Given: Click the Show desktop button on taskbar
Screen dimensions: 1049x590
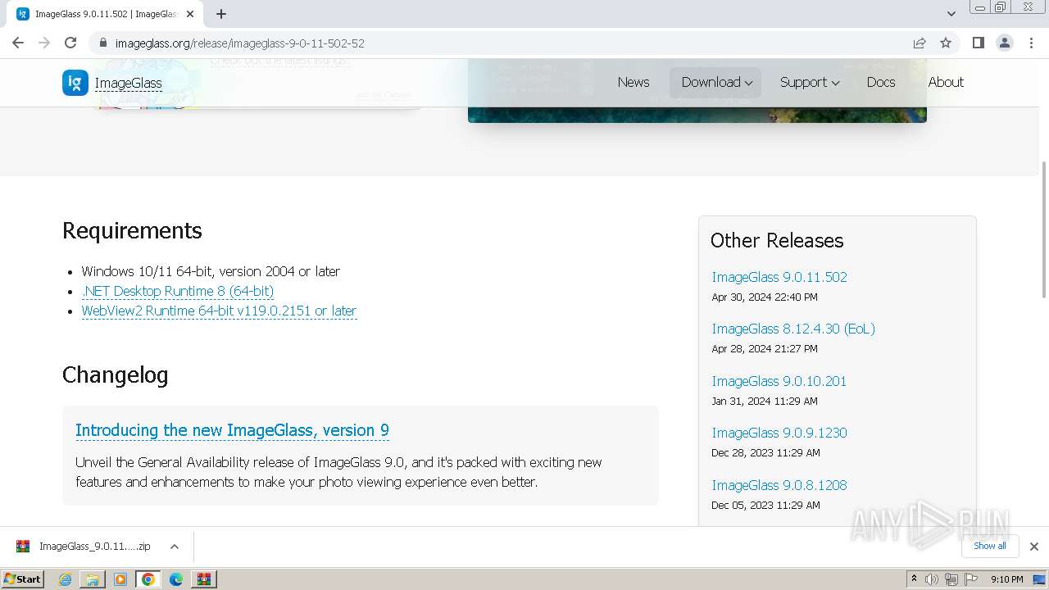Looking at the screenshot, I should [x=1040, y=579].
